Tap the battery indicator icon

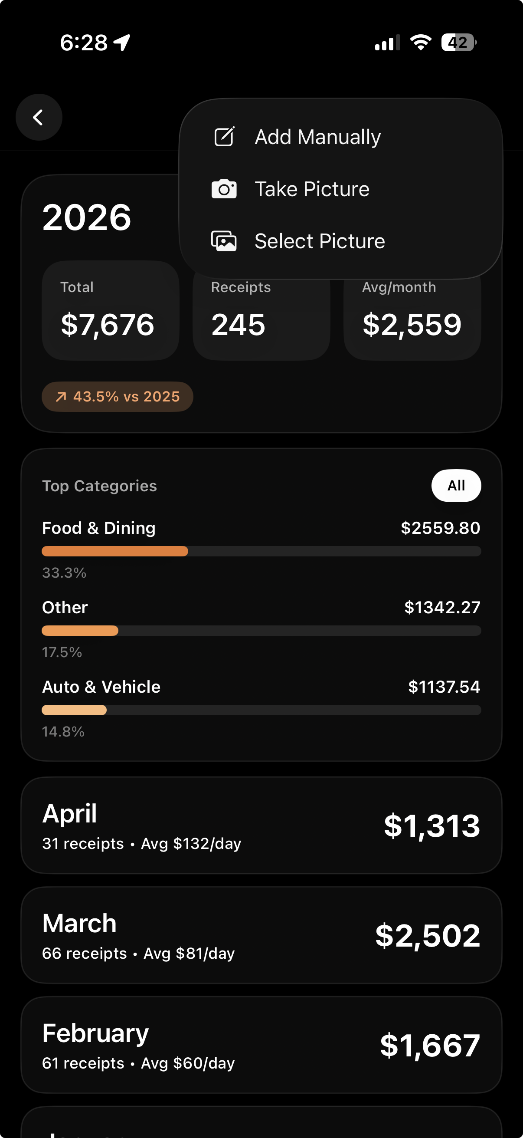(458, 43)
